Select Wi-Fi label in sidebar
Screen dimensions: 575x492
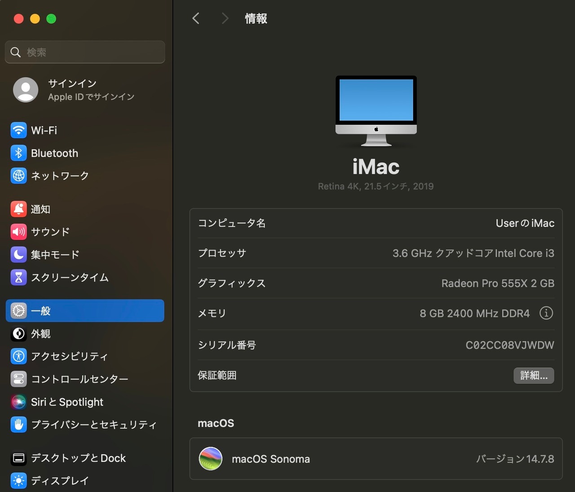coord(44,130)
